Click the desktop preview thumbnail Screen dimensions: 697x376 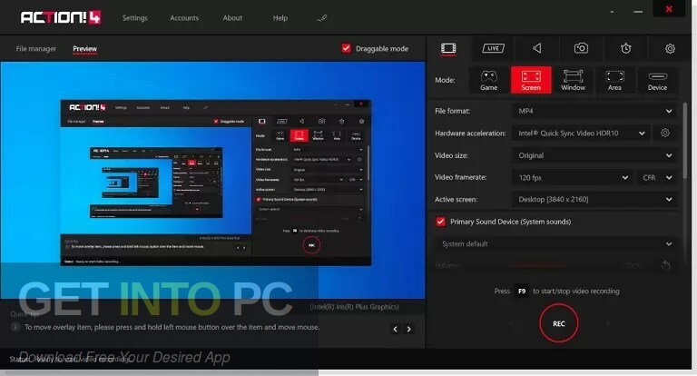point(212,180)
